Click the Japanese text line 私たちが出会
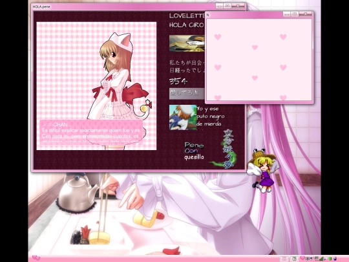349x262 pixels. coord(186,63)
